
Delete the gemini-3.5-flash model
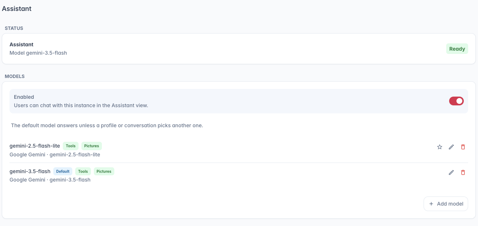pos(463,172)
